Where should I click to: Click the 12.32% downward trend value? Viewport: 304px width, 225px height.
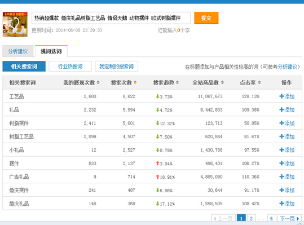[x=165, y=123]
